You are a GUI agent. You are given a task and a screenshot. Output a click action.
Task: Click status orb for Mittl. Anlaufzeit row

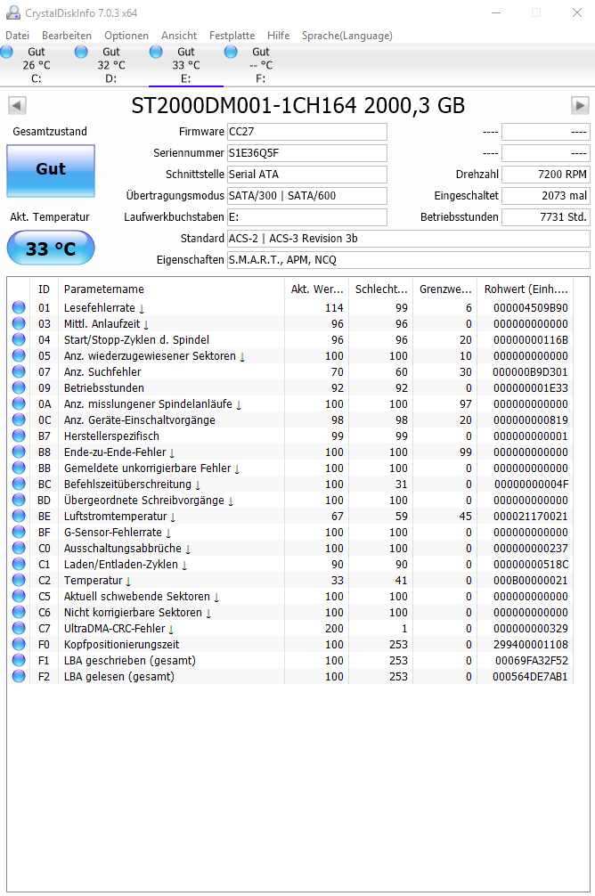19,323
